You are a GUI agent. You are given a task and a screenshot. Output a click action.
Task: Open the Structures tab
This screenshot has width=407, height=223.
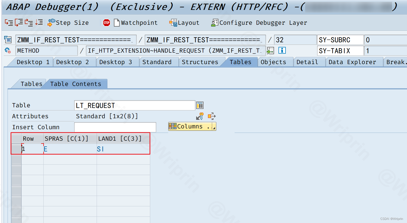click(200, 62)
